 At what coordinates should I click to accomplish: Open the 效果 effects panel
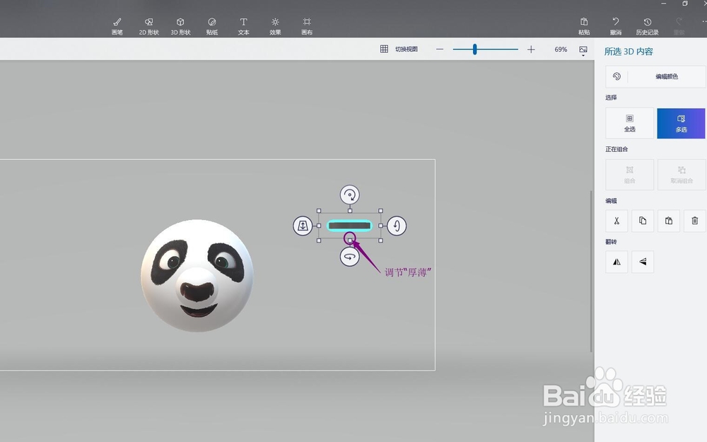pyautogui.click(x=275, y=26)
